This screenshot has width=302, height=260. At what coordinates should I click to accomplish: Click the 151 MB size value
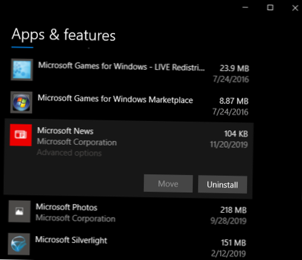(x=234, y=243)
